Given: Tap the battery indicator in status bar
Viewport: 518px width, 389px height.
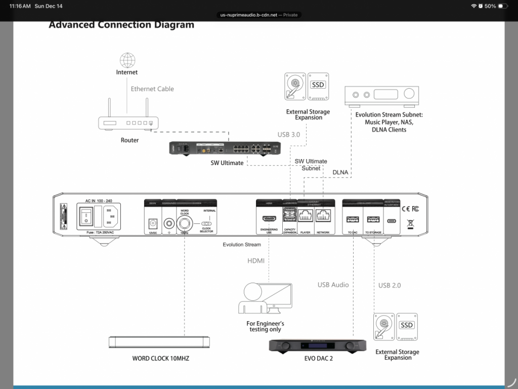Looking at the screenshot, I should (x=503, y=6).
